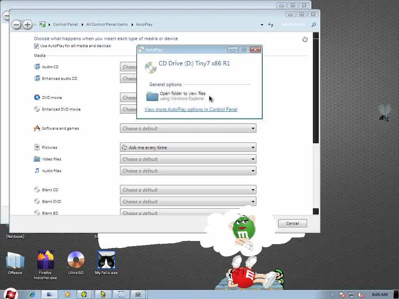Screen dimensions: 399x299
Task: Click the vertical scrollbar thumb
Action: click(x=316, y=91)
